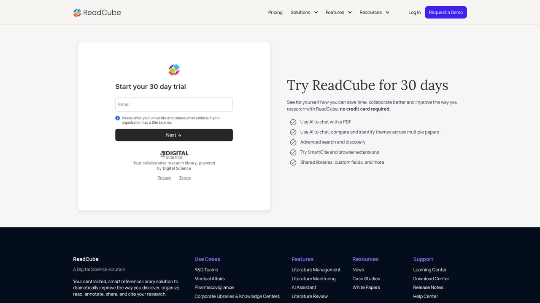
Task: Click the 'Try ReadCube for 30 days' heading
Action: tap(367, 85)
